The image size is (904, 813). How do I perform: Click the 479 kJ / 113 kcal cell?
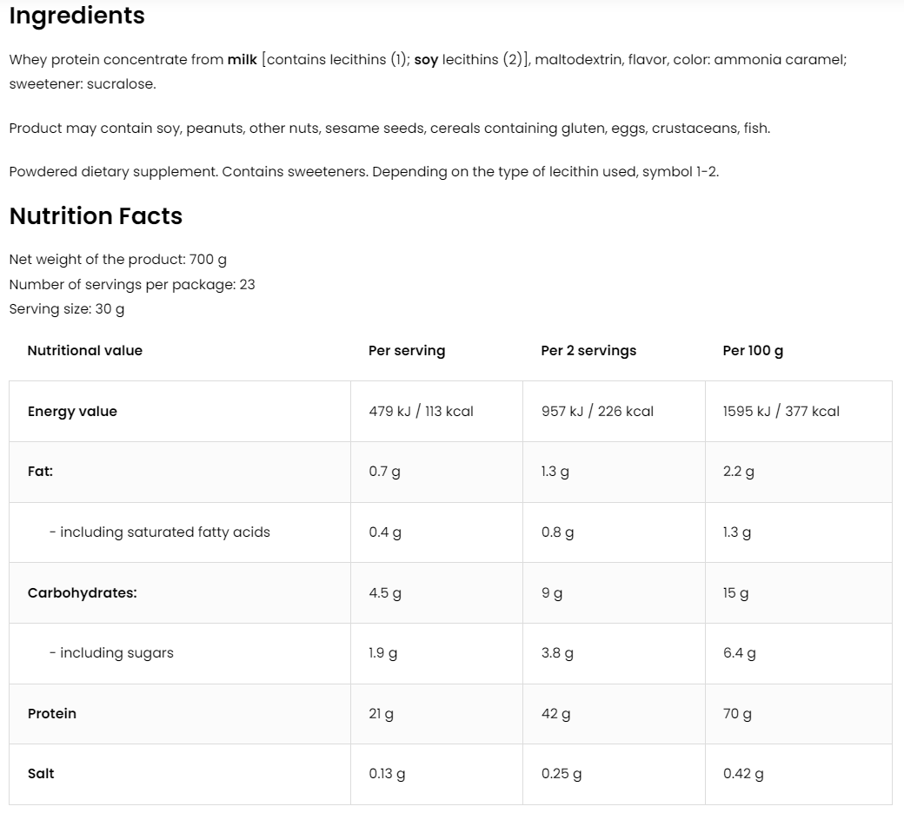coord(421,412)
